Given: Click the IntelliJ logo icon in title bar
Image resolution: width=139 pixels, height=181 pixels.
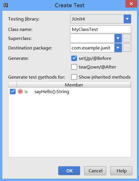Looking at the screenshot, I should tap(6, 5).
